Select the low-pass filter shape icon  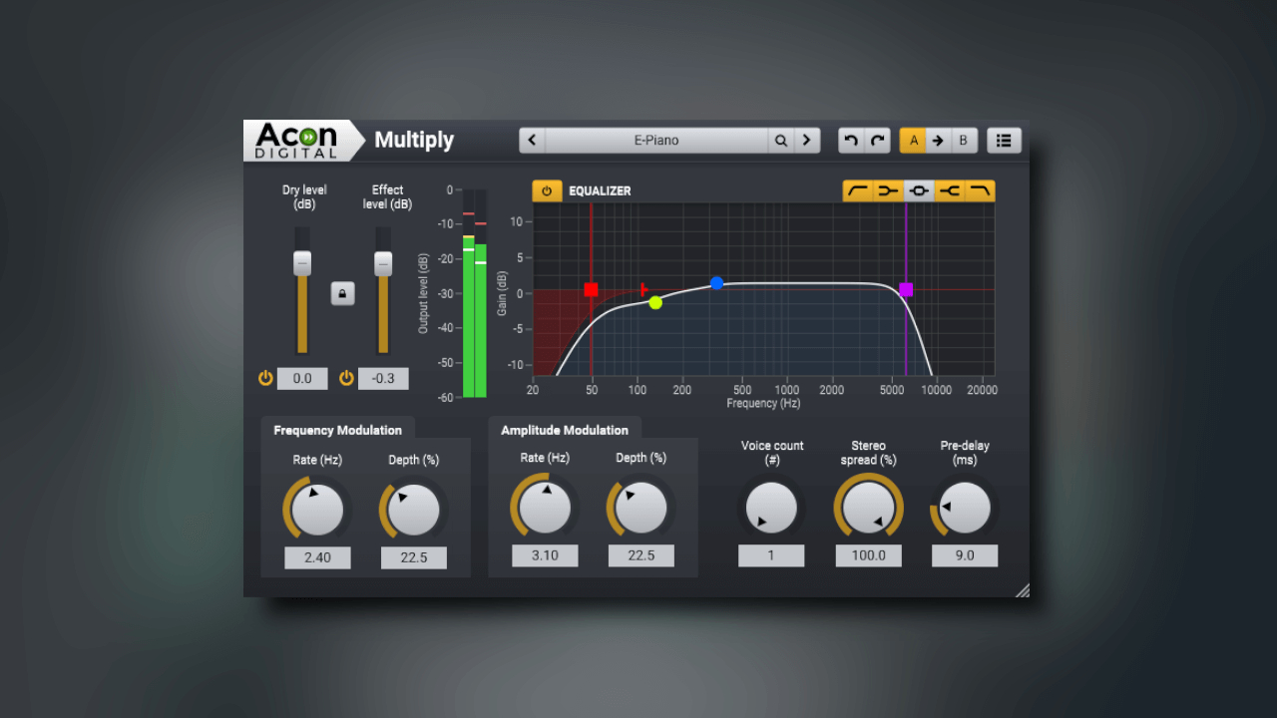click(978, 190)
